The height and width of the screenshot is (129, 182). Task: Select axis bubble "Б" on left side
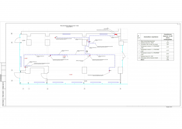[12, 43]
